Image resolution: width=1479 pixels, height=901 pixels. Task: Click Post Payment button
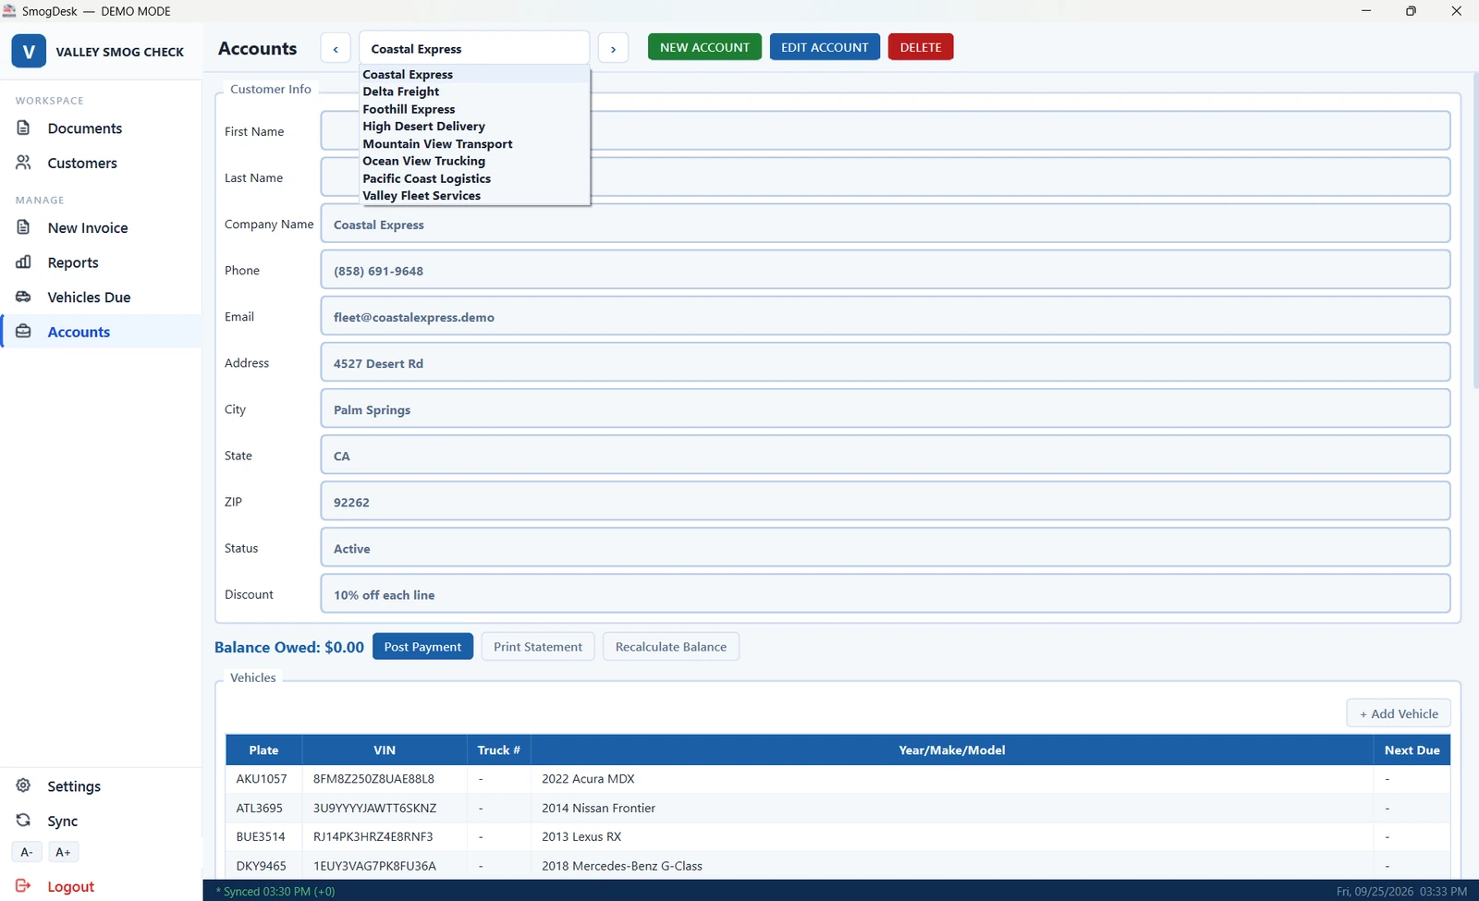422,647
